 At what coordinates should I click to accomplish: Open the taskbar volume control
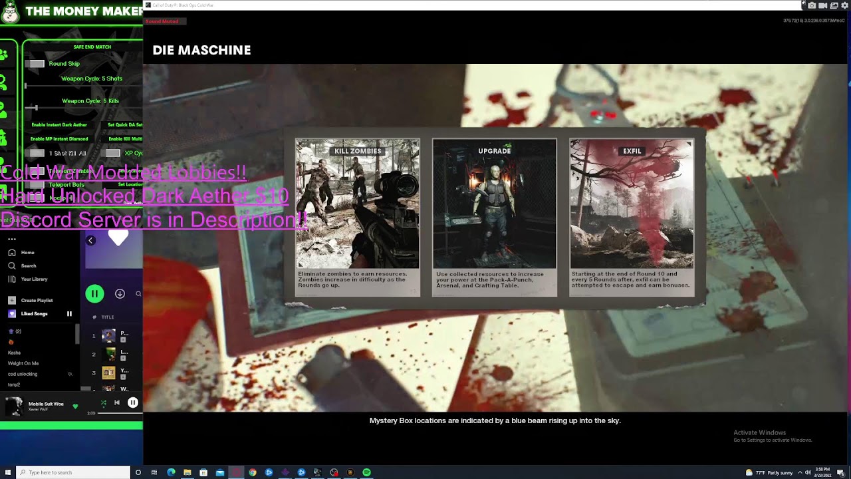(x=808, y=473)
